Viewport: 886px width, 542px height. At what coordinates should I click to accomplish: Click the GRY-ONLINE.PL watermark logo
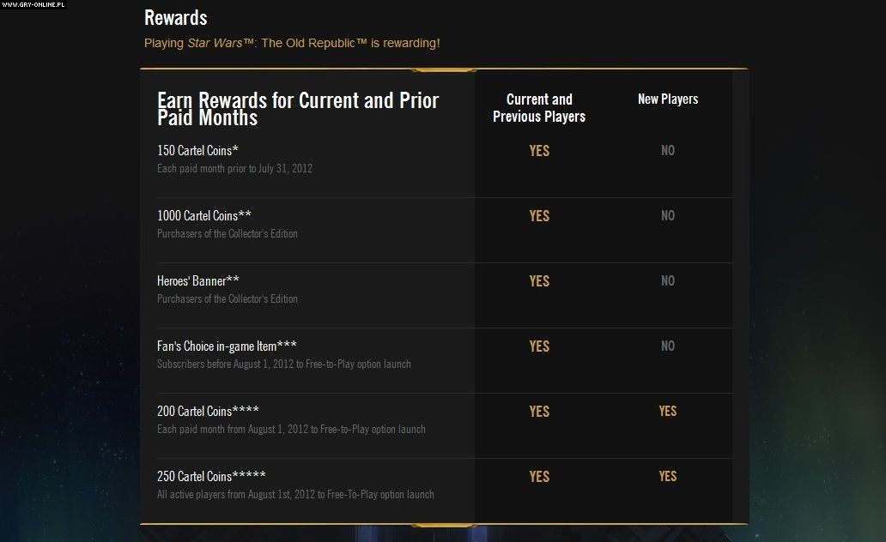click(x=33, y=4)
